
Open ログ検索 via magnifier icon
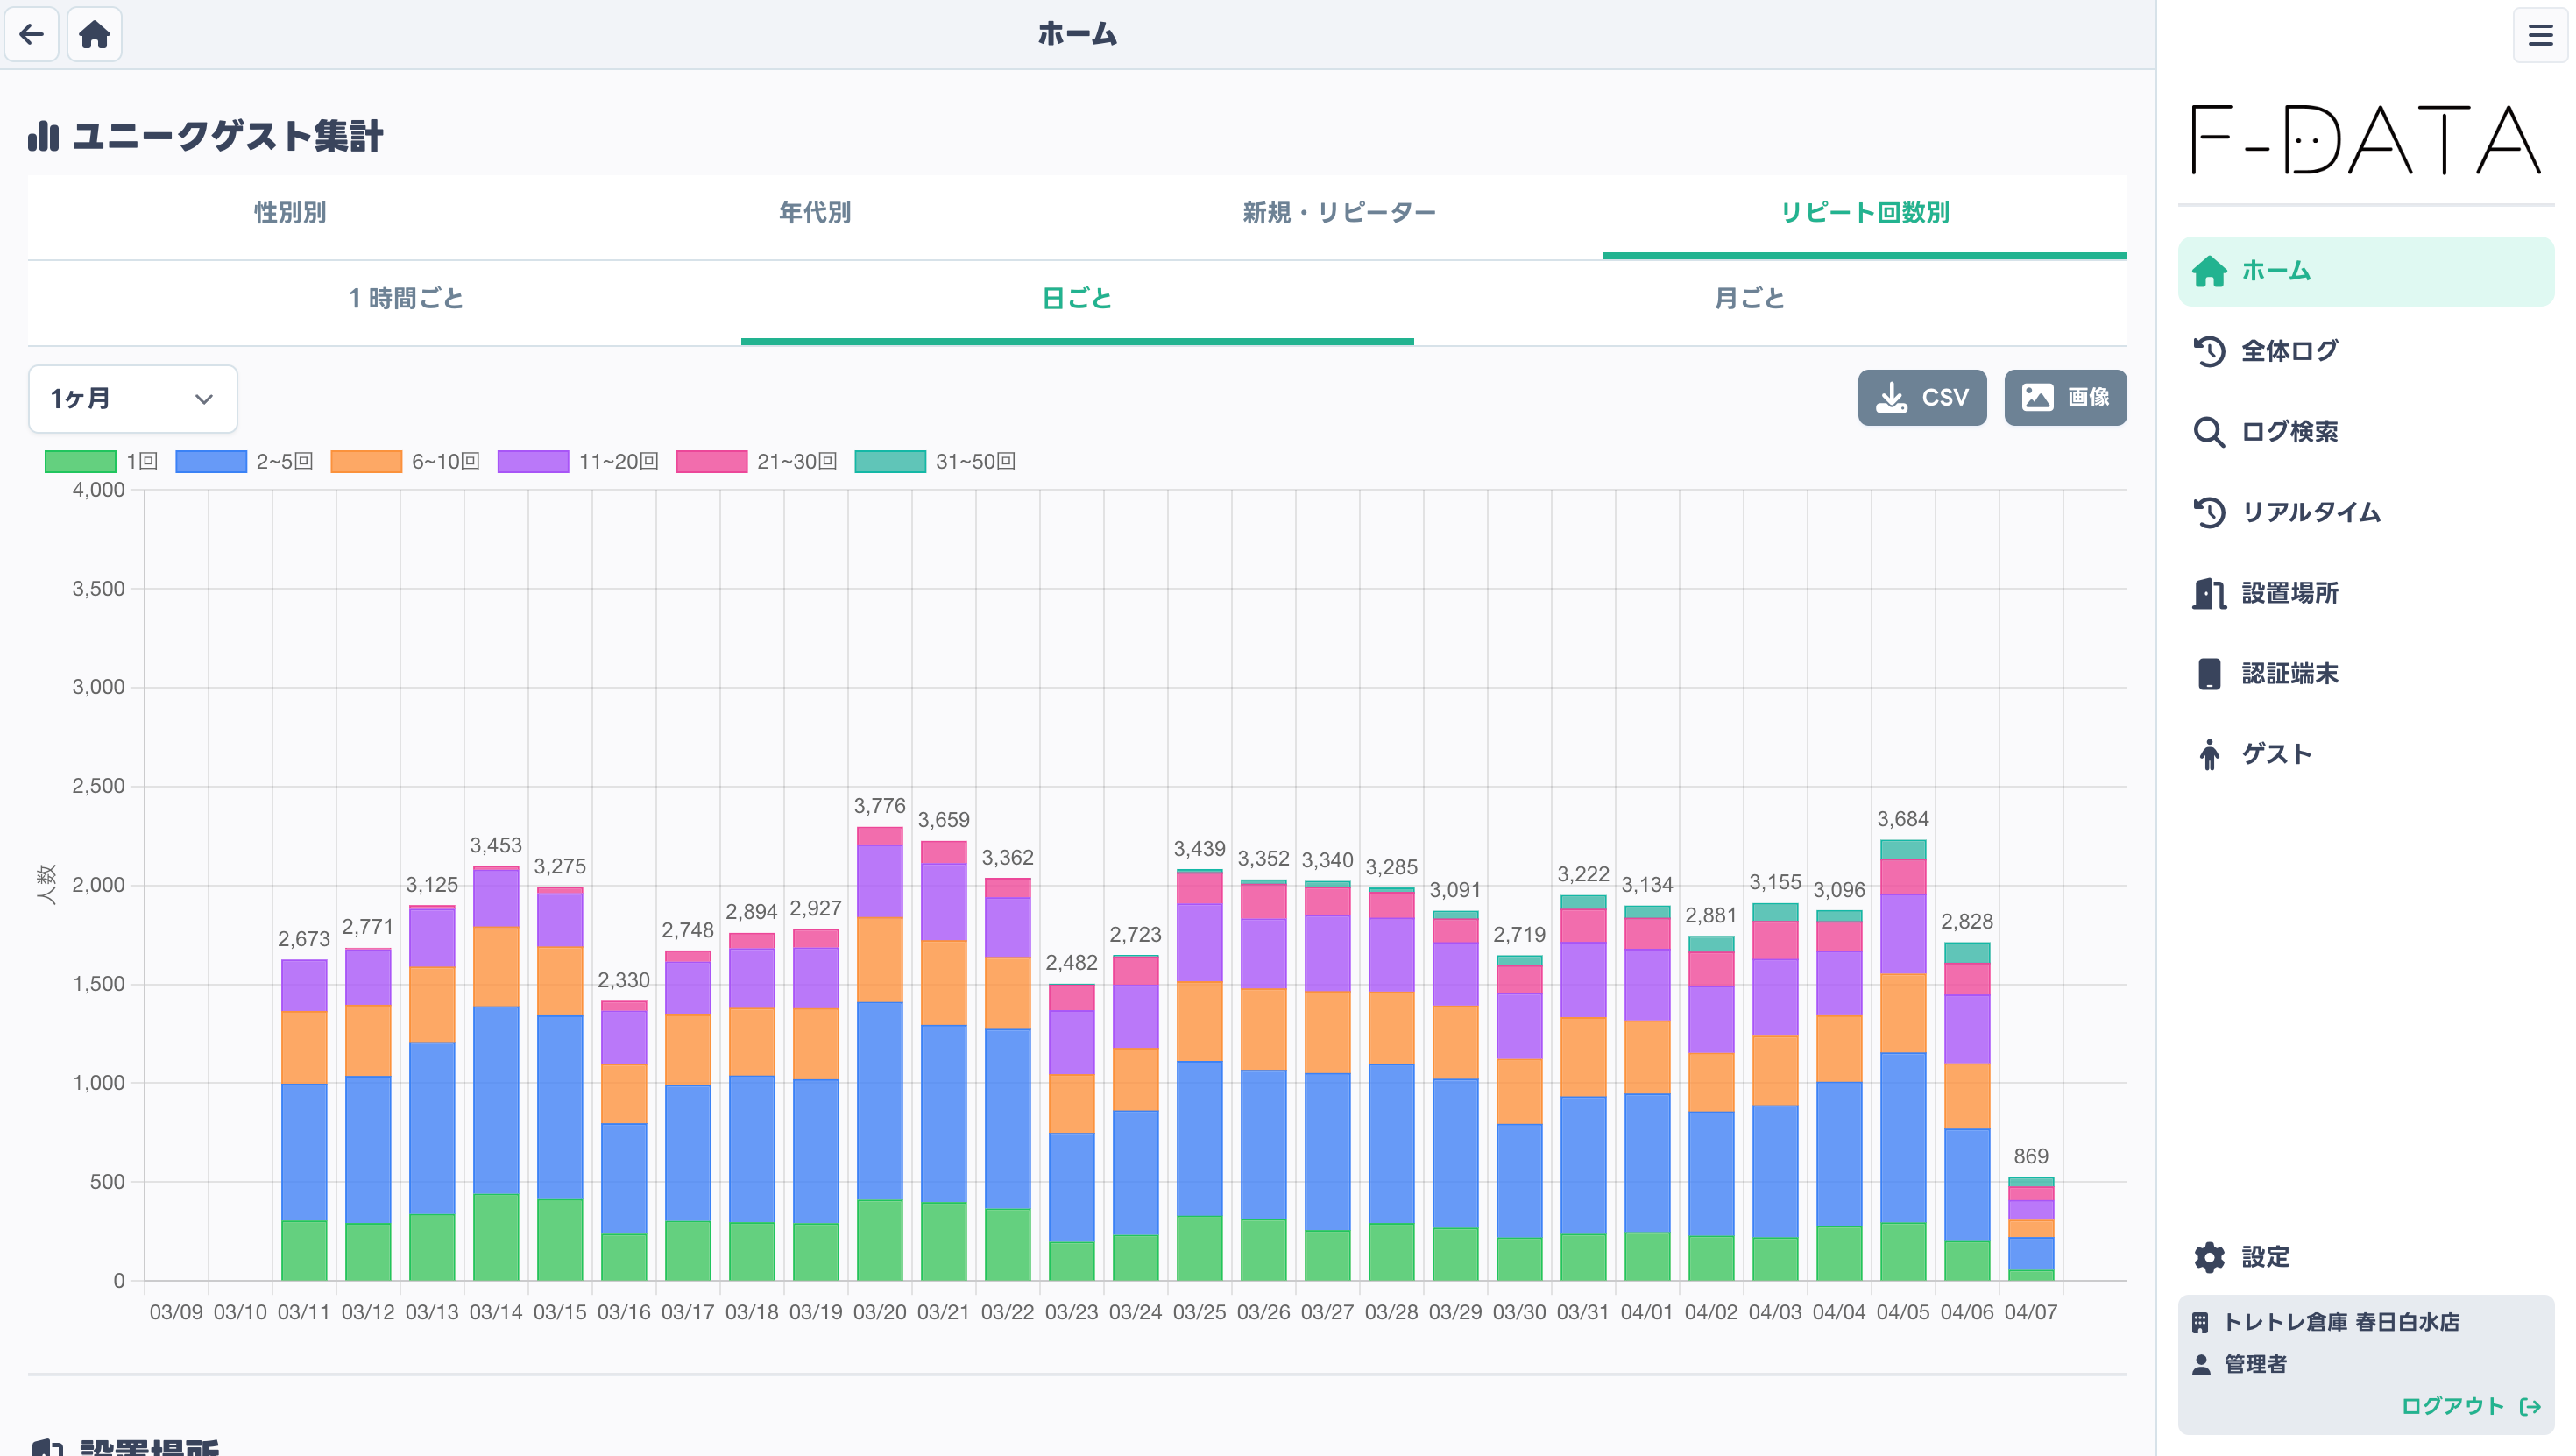[2209, 432]
